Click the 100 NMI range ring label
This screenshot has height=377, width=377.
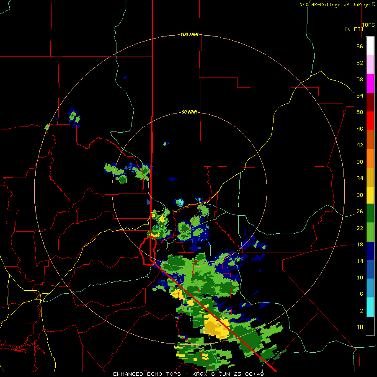[189, 34]
